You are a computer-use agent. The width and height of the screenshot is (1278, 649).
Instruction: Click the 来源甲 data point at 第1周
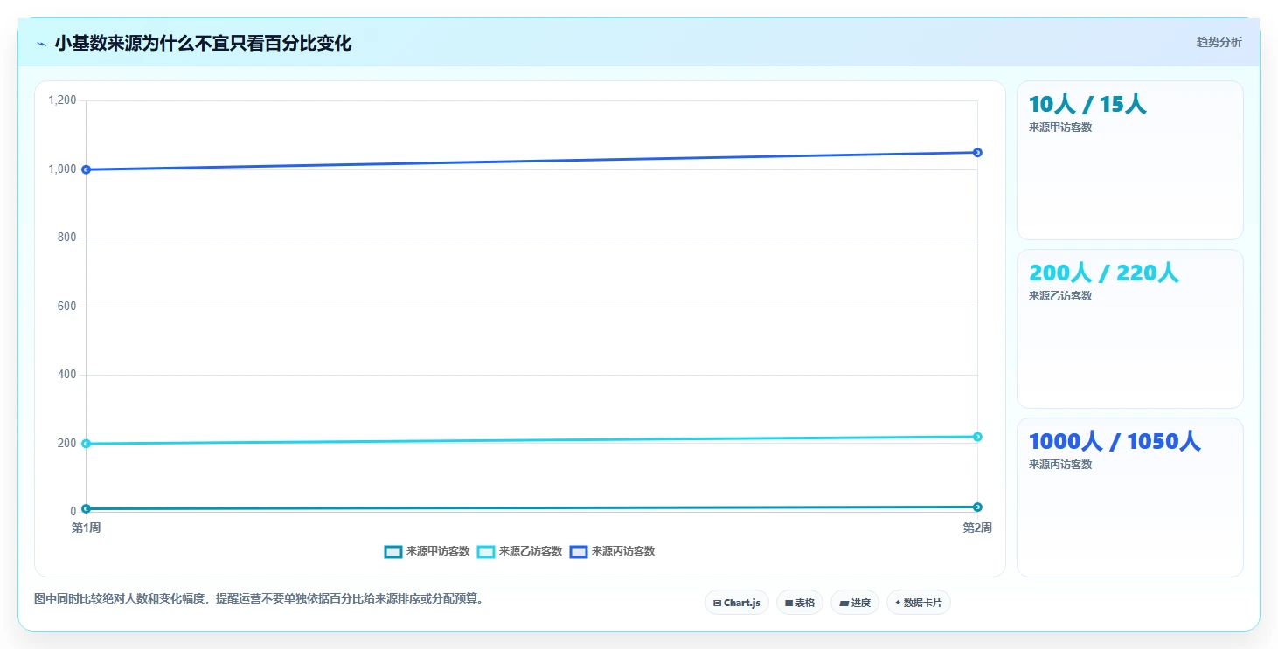tap(86, 508)
